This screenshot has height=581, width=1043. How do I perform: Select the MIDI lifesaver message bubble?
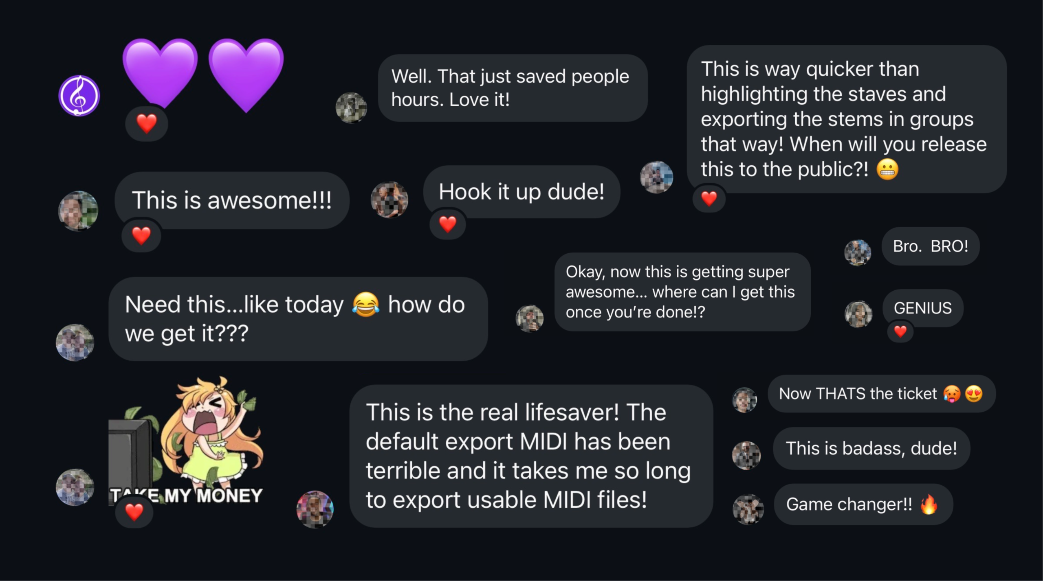click(531, 456)
